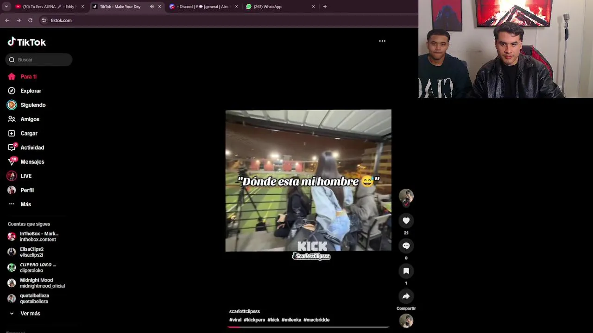Open Actividad notifications

[x=32, y=148]
